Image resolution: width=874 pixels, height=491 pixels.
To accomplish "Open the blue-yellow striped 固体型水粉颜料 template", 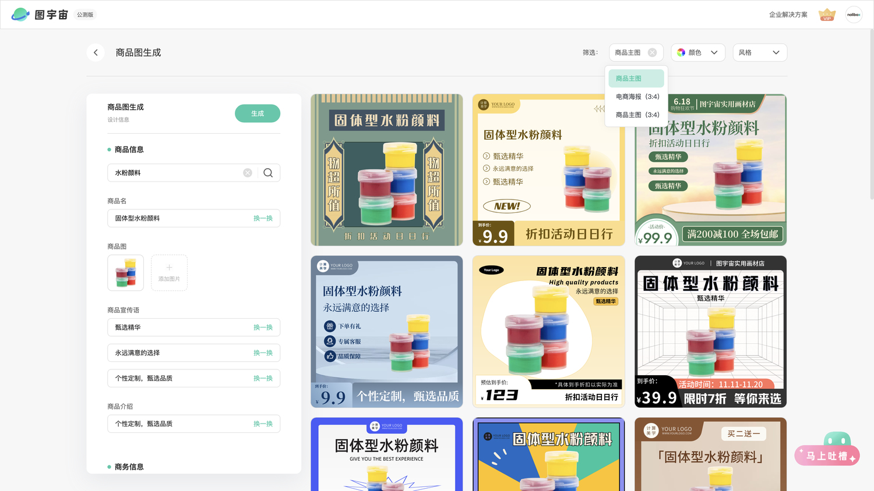I will [x=549, y=454].
